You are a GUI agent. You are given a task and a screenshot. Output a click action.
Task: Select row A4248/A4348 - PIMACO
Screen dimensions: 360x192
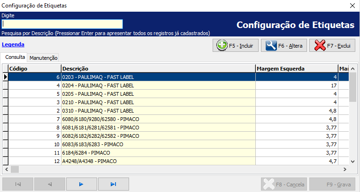(158, 161)
